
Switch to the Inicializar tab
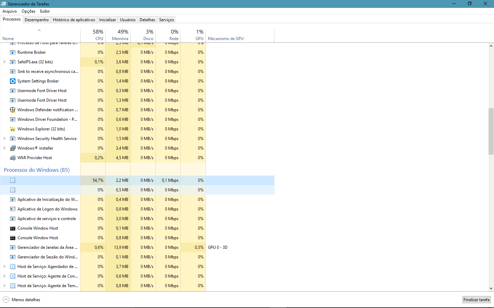tap(107, 20)
